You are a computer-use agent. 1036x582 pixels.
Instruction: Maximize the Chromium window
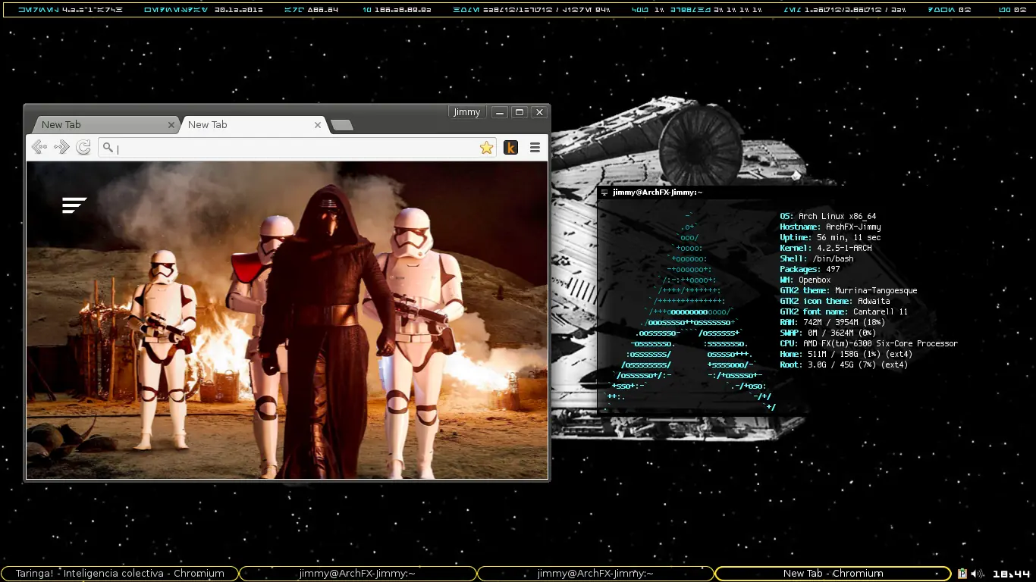[x=520, y=112]
